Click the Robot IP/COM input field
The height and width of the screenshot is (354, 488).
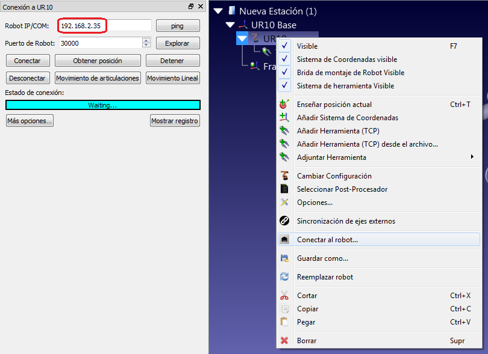pos(105,25)
